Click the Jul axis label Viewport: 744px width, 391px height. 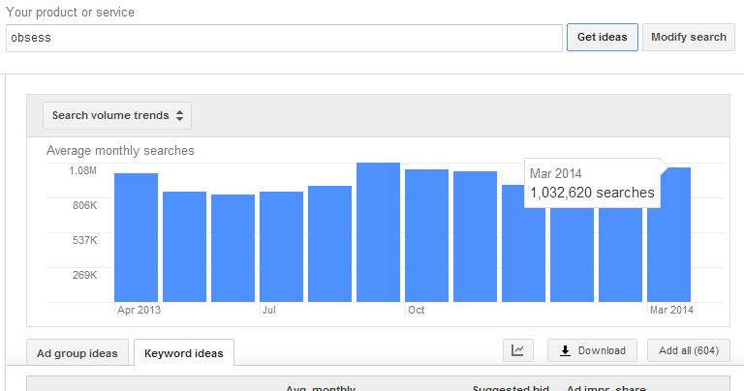[269, 310]
